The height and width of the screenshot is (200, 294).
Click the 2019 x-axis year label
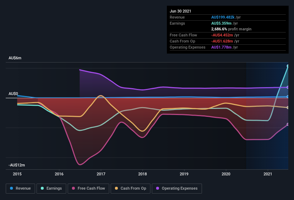(184, 174)
